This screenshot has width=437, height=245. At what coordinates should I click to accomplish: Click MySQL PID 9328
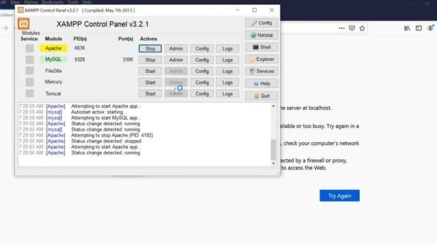click(x=79, y=59)
